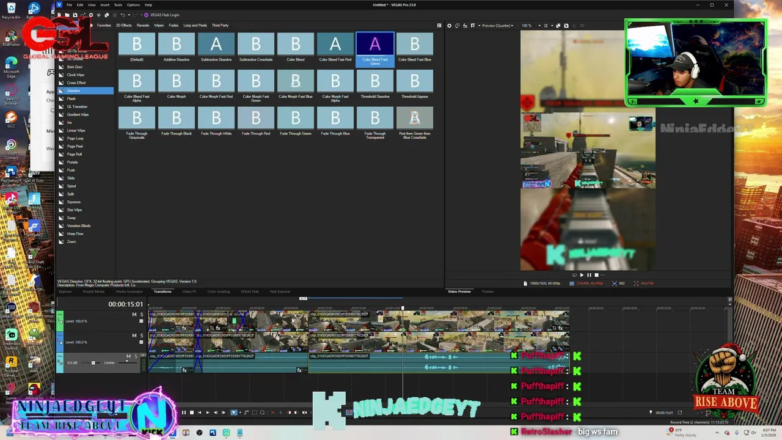Image resolution: width=782 pixels, height=440 pixels.
Task: Open the Preview (Quarter) quality dropdown
Action: [497, 26]
